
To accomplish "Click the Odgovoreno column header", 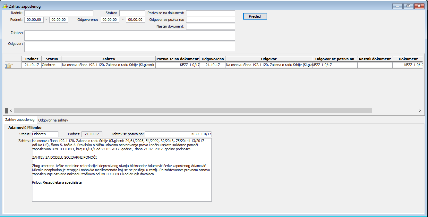I will click(x=213, y=59).
